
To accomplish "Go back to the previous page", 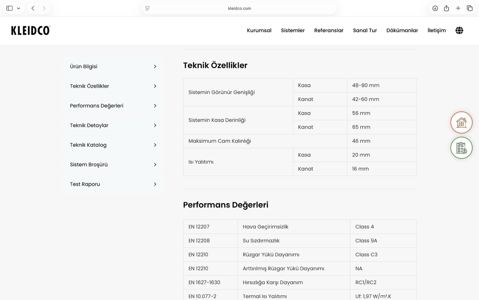I will point(33,8).
